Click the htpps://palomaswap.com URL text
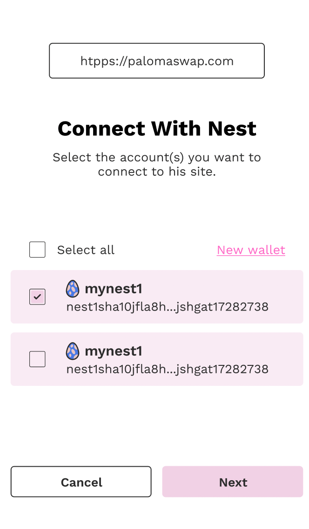 pos(156,60)
